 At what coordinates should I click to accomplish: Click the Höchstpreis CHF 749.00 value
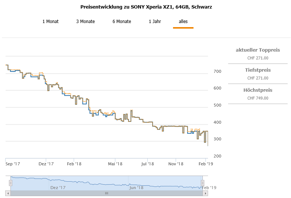pyautogui.click(x=258, y=98)
